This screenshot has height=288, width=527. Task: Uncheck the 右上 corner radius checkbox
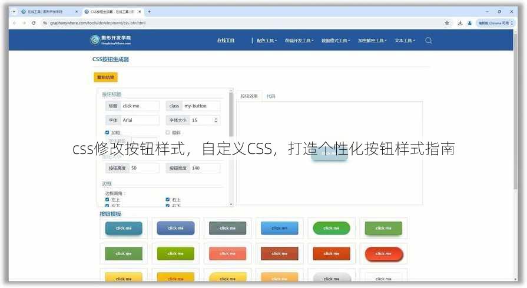pos(167,199)
